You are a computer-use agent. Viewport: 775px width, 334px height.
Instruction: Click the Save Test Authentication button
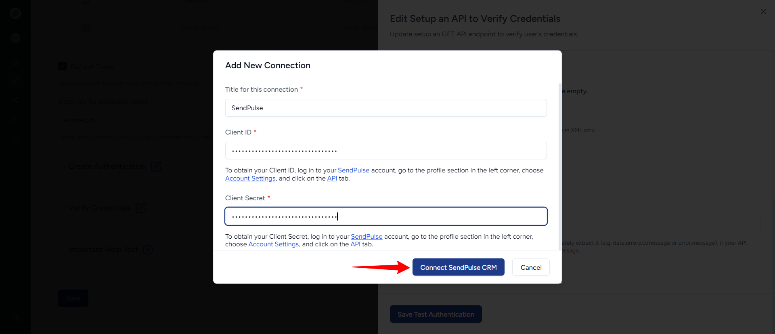coord(436,314)
